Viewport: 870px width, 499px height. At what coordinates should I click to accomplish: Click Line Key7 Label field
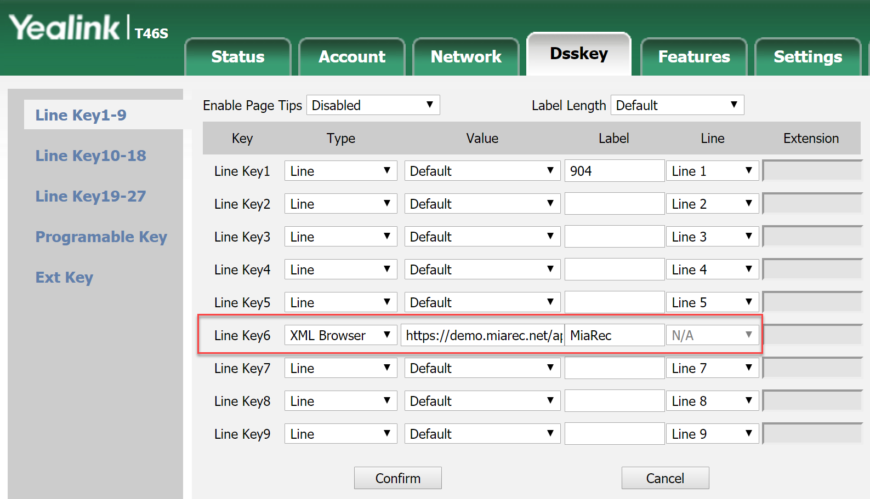(x=615, y=368)
